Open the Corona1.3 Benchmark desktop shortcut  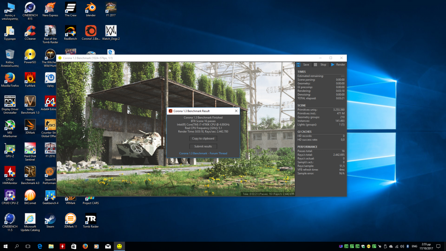91,33
